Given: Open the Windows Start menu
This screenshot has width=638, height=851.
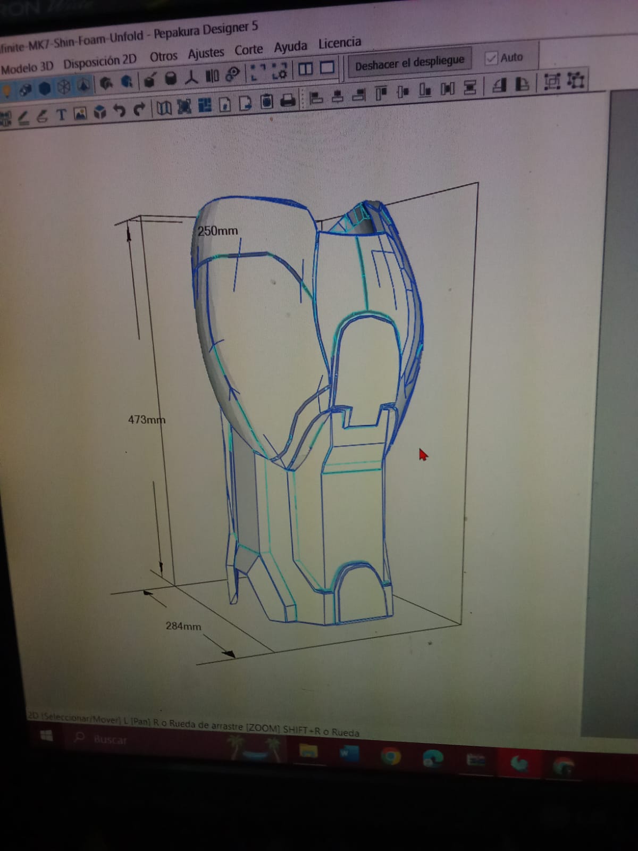Looking at the screenshot, I should (x=46, y=736).
